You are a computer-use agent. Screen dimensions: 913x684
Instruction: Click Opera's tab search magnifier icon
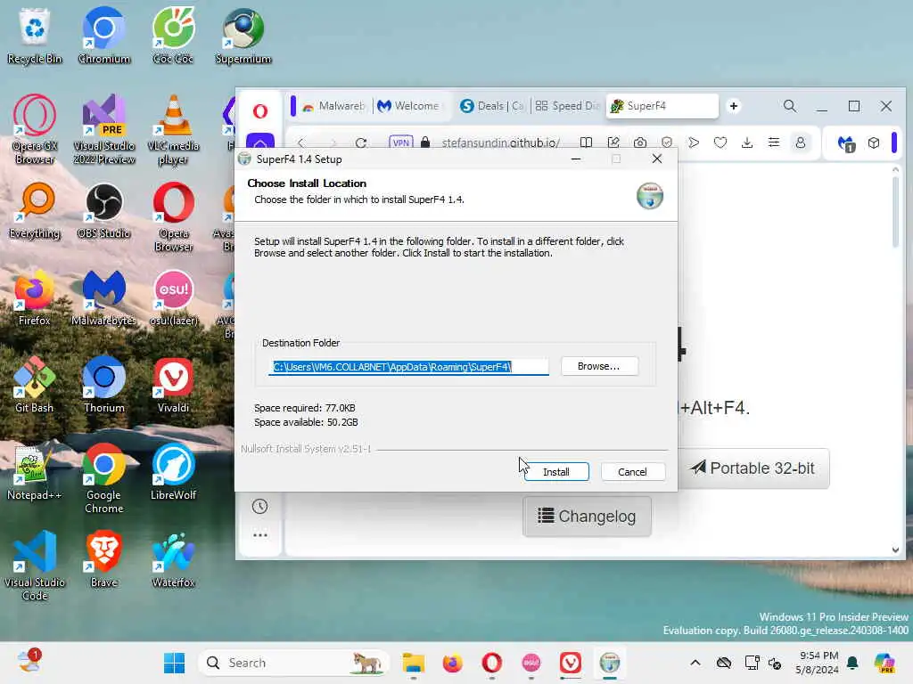point(790,106)
